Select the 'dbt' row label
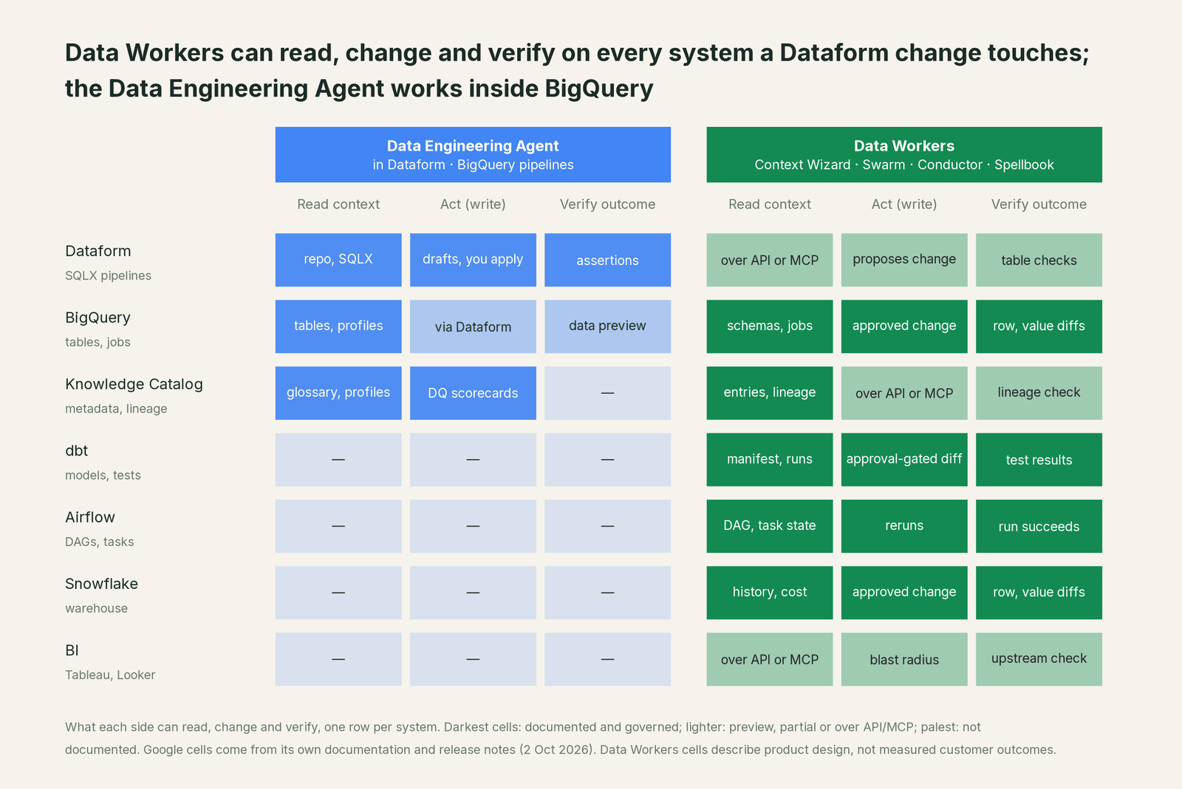The width and height of the screenshot is (1182, 789). coord(76,450)
